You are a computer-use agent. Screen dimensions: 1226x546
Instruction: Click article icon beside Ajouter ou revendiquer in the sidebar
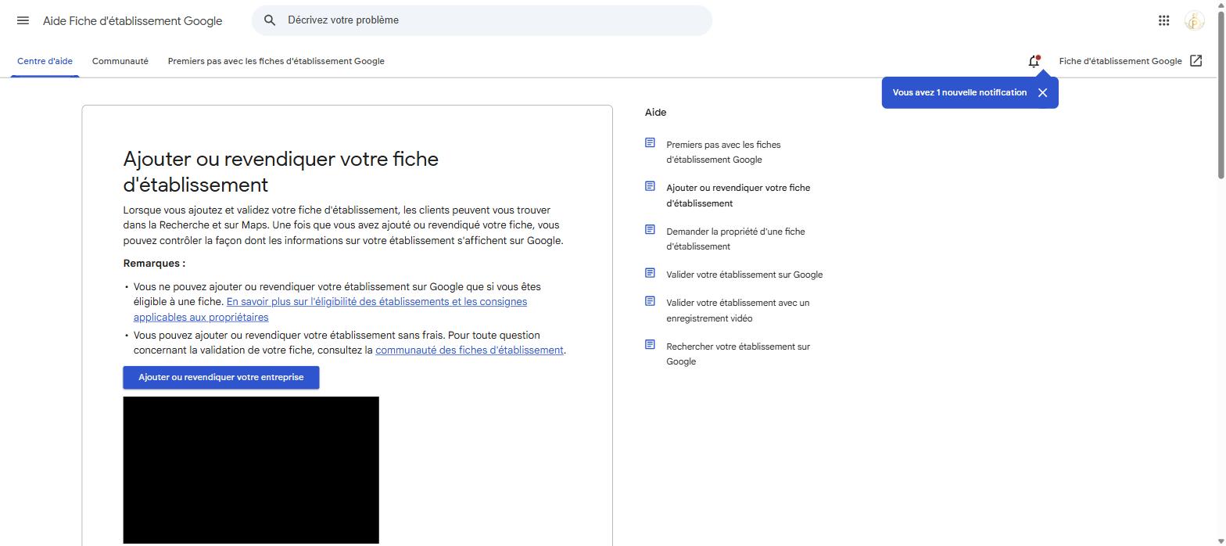coord(650,185)
